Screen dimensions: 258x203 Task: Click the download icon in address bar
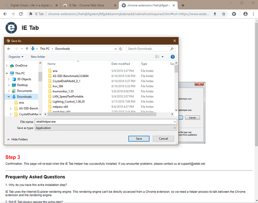point(215,14)
